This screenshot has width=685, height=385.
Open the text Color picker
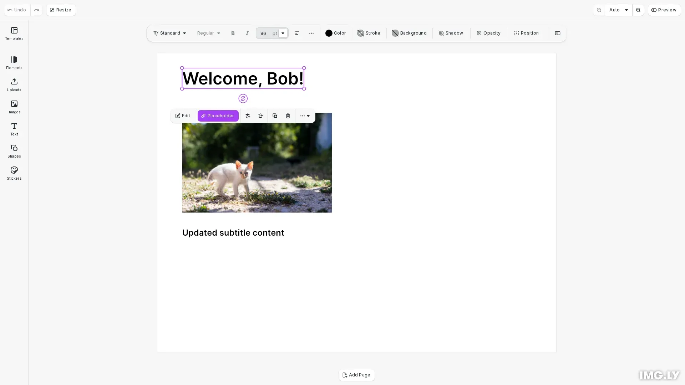point(335,33)
